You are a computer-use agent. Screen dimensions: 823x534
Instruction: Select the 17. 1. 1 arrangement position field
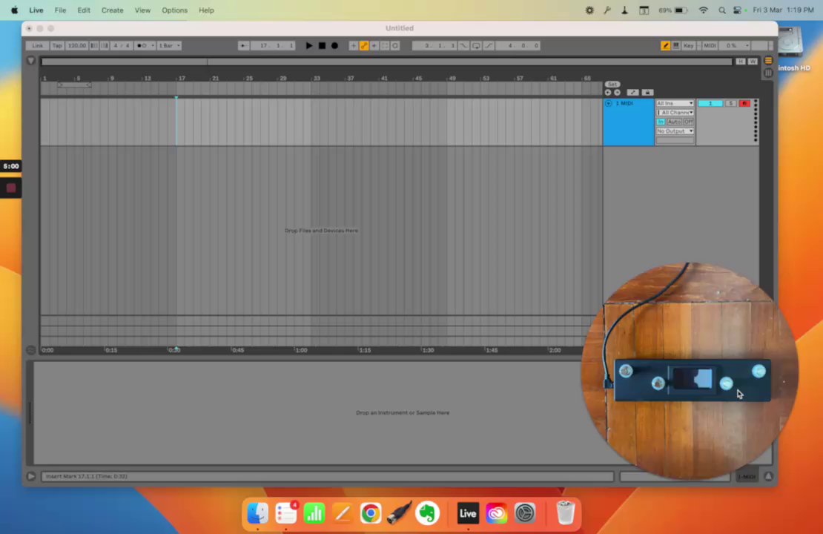click(x=274, y=46)
